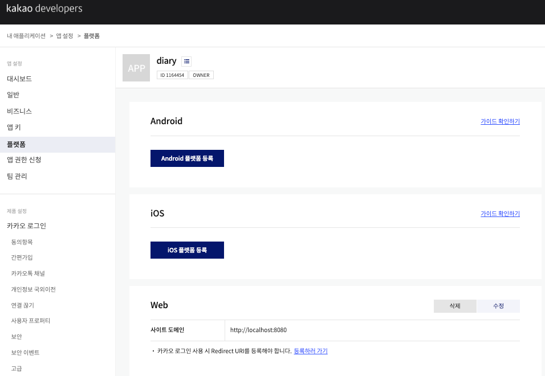Open 동의항목 submenu
This screenshot has width=545, height=376.
(x=22, y=242)
